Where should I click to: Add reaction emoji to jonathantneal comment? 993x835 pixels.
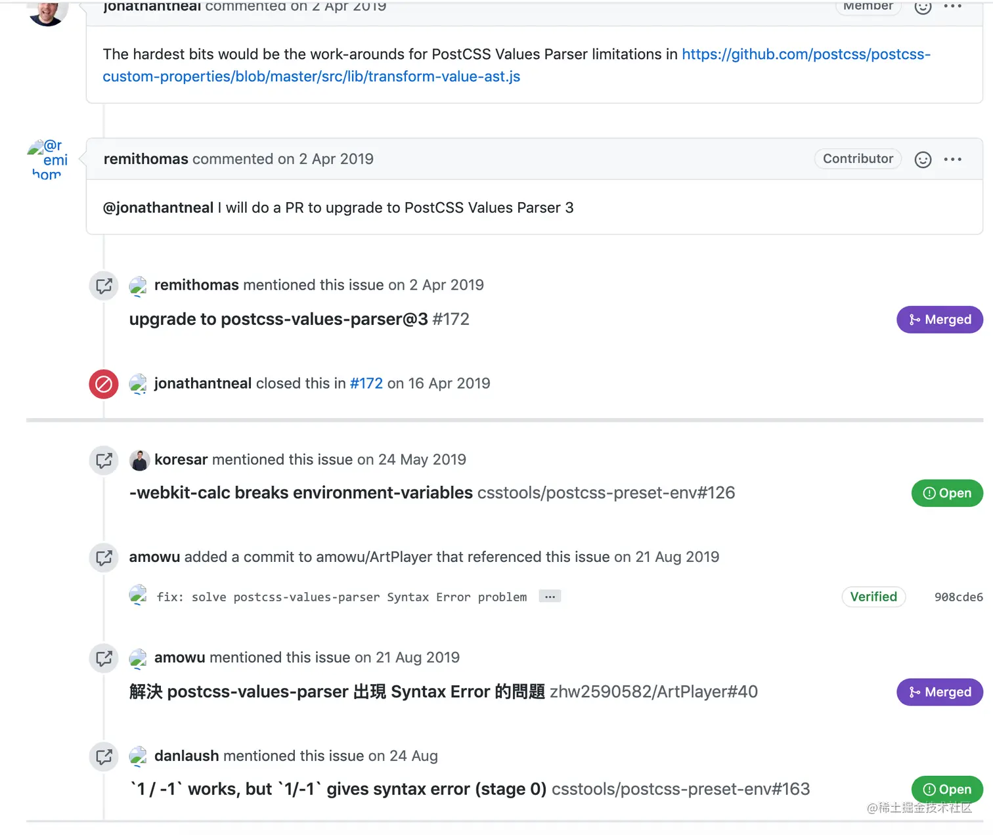[923, 7]
